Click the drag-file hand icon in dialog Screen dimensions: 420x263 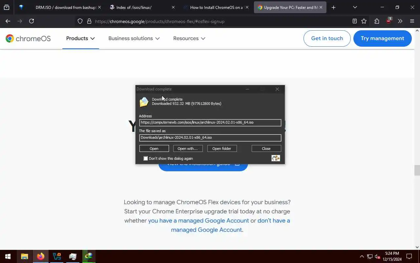point(276,158)
